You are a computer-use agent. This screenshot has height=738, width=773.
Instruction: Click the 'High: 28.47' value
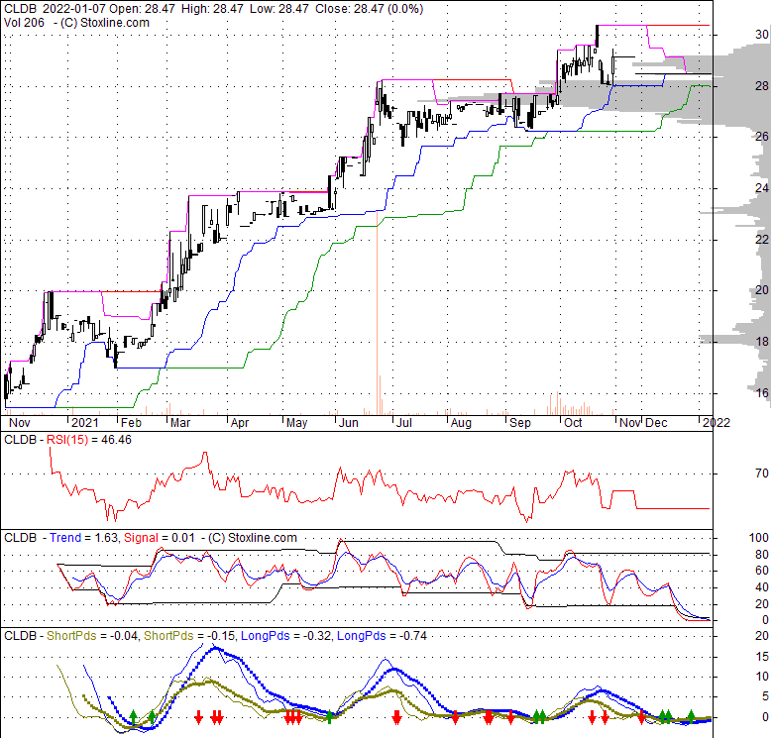click(212, 9)
